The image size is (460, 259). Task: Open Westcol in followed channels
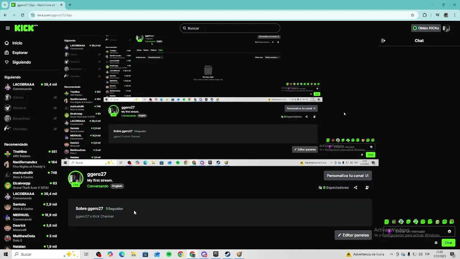[x=31, y=108]
